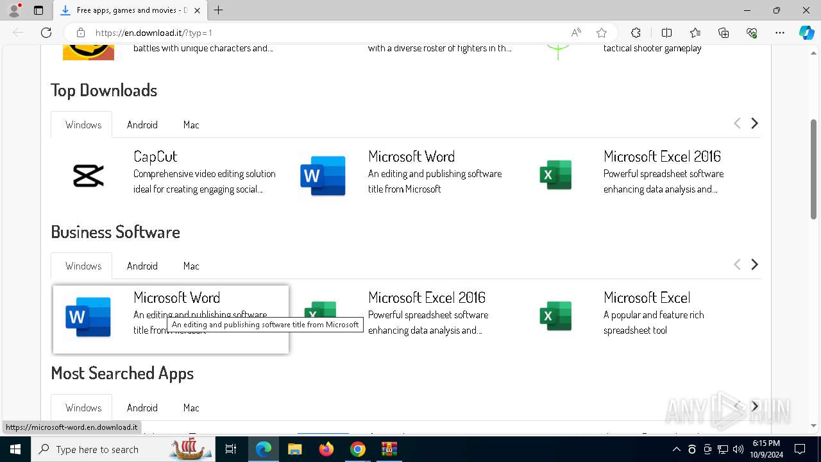This screenshot has width=821, height=462.
Task: Open the Collections icon
Action: click(724, 33)
